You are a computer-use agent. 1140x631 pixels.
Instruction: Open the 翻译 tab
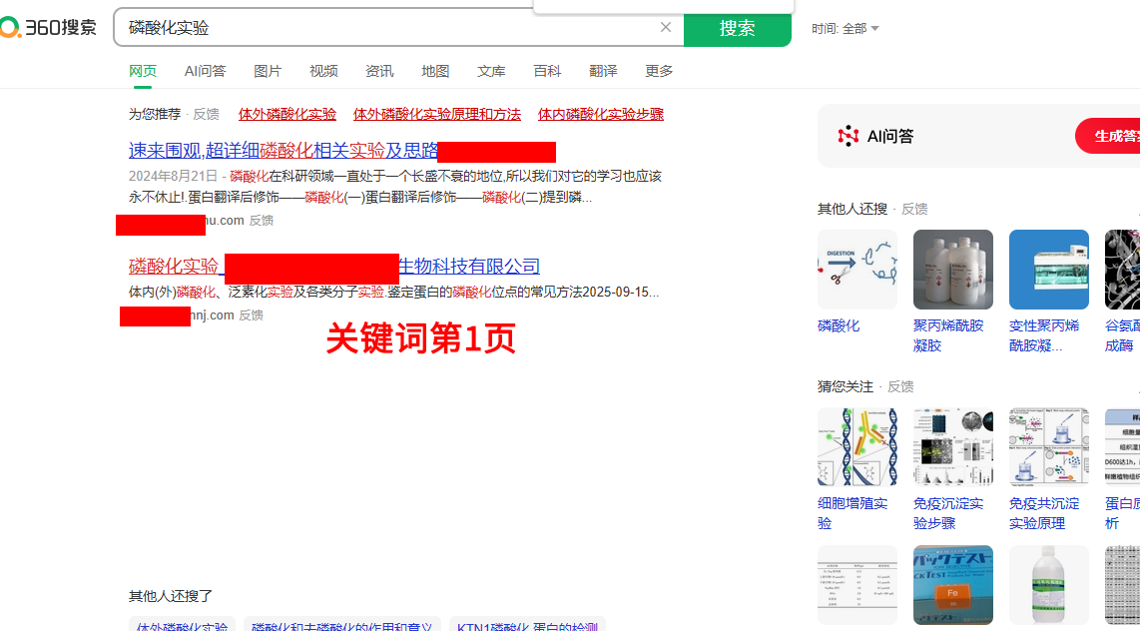click(603, 71)
